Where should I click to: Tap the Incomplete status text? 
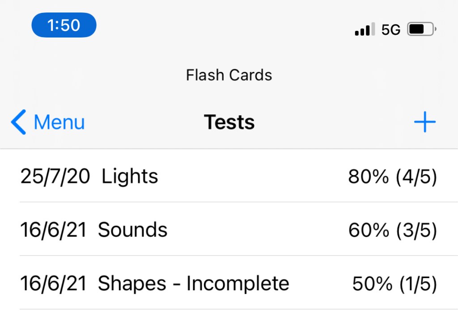237,284
